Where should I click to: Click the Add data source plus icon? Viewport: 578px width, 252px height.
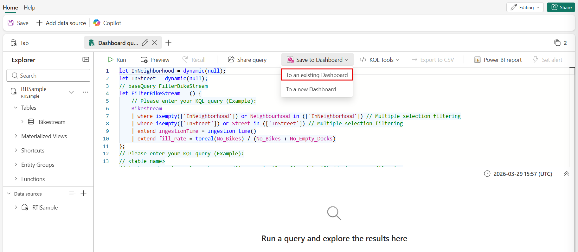click(39, 23)
